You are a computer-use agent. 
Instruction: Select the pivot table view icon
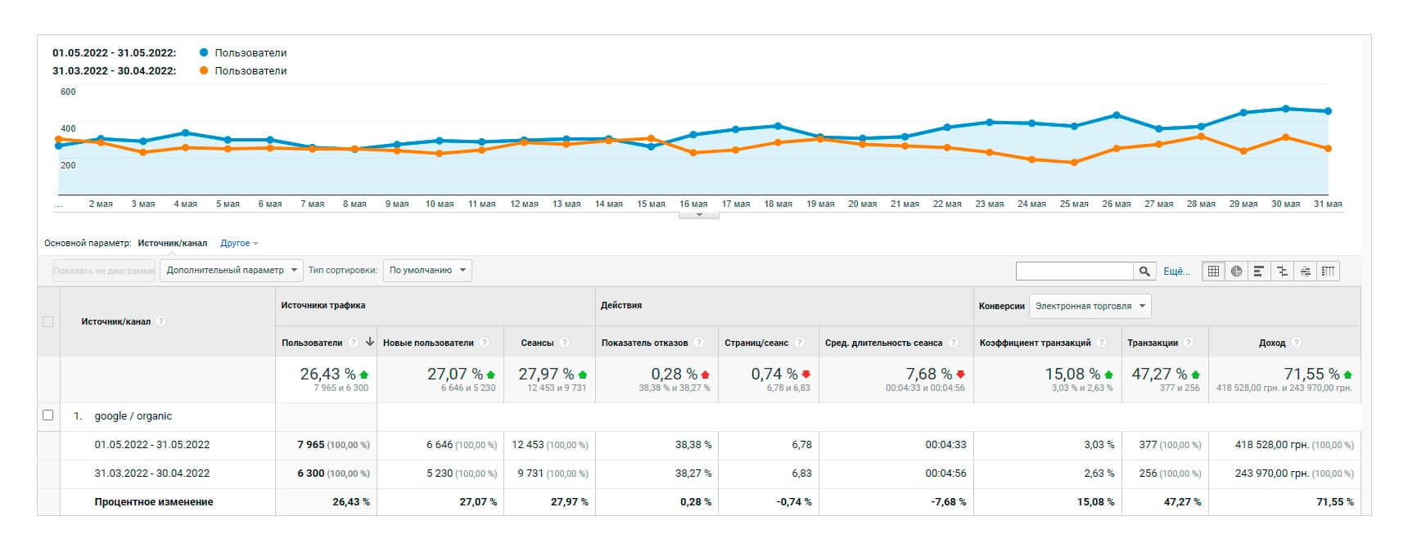1328,271
